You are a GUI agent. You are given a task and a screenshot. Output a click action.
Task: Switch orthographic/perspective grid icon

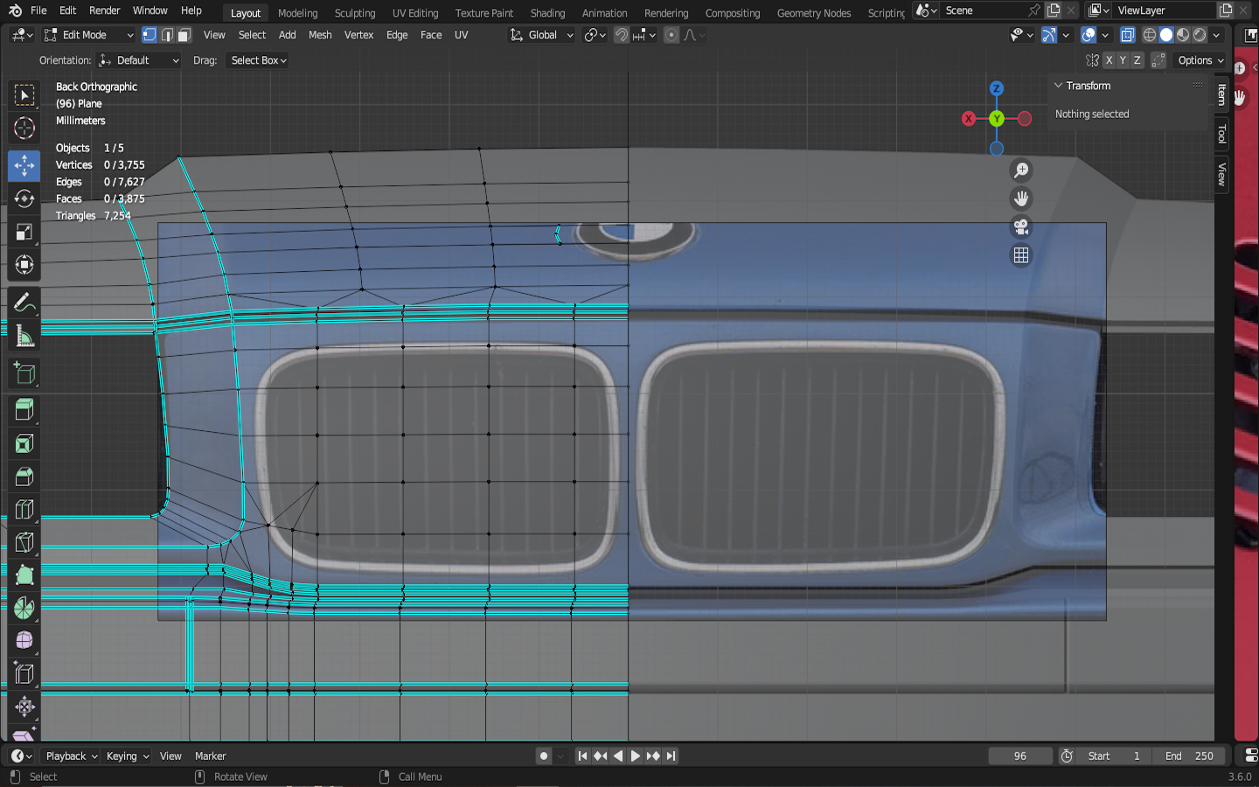click(1020, 255)
